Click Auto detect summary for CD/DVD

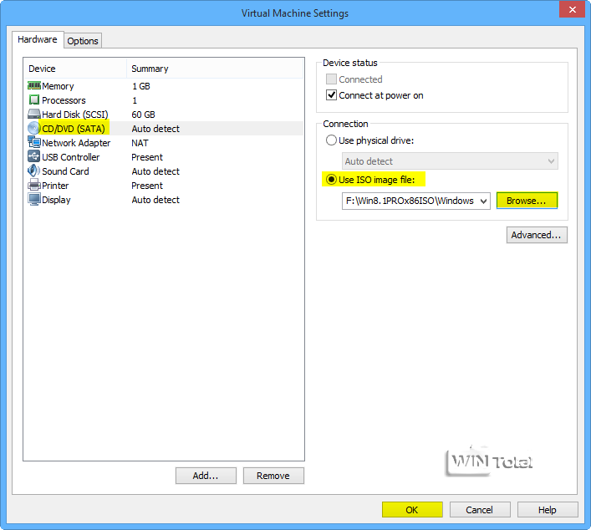(x=155, y=129)
